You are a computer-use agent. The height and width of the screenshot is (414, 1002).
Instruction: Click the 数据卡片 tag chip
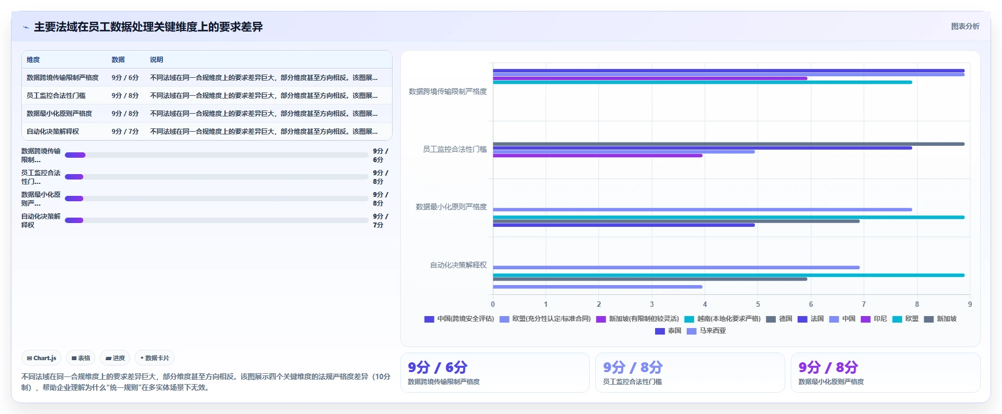[x=155, y=358]
